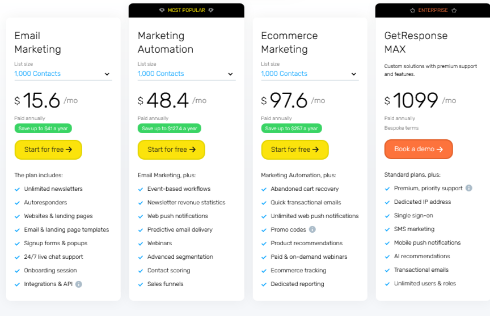Click 'Transactional emails' in GetResponse MAX
Screen dimensions: 490x316
pyautogui.click(x=421, y=270)
